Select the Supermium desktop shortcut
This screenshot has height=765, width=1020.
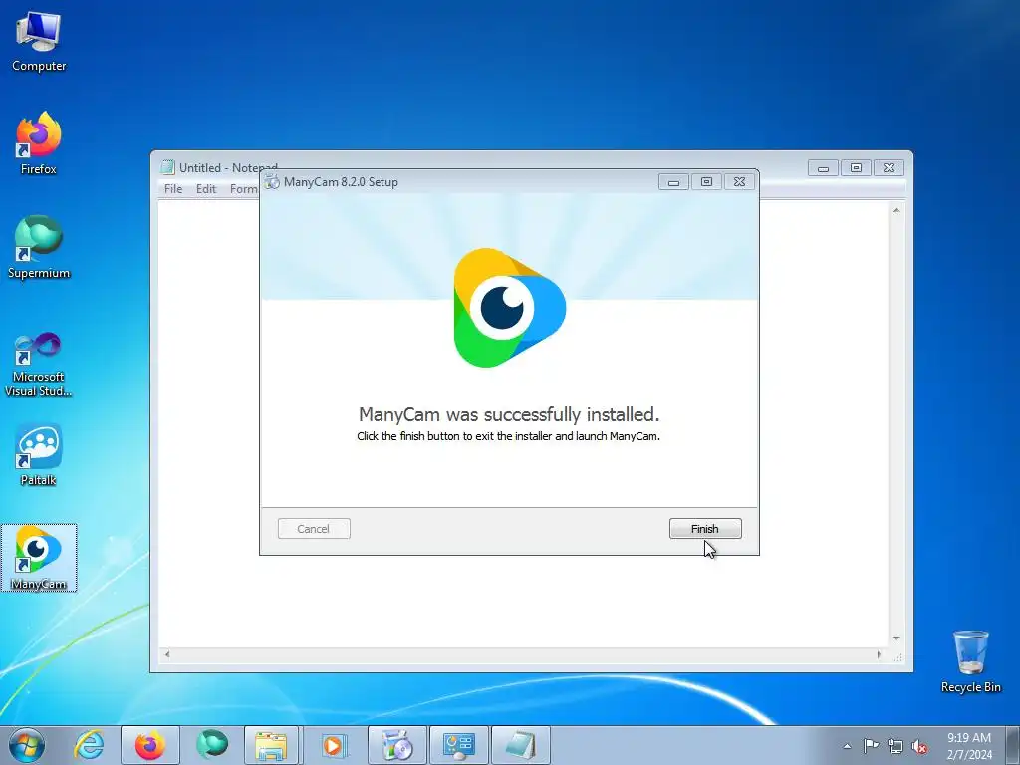(39, 247)
